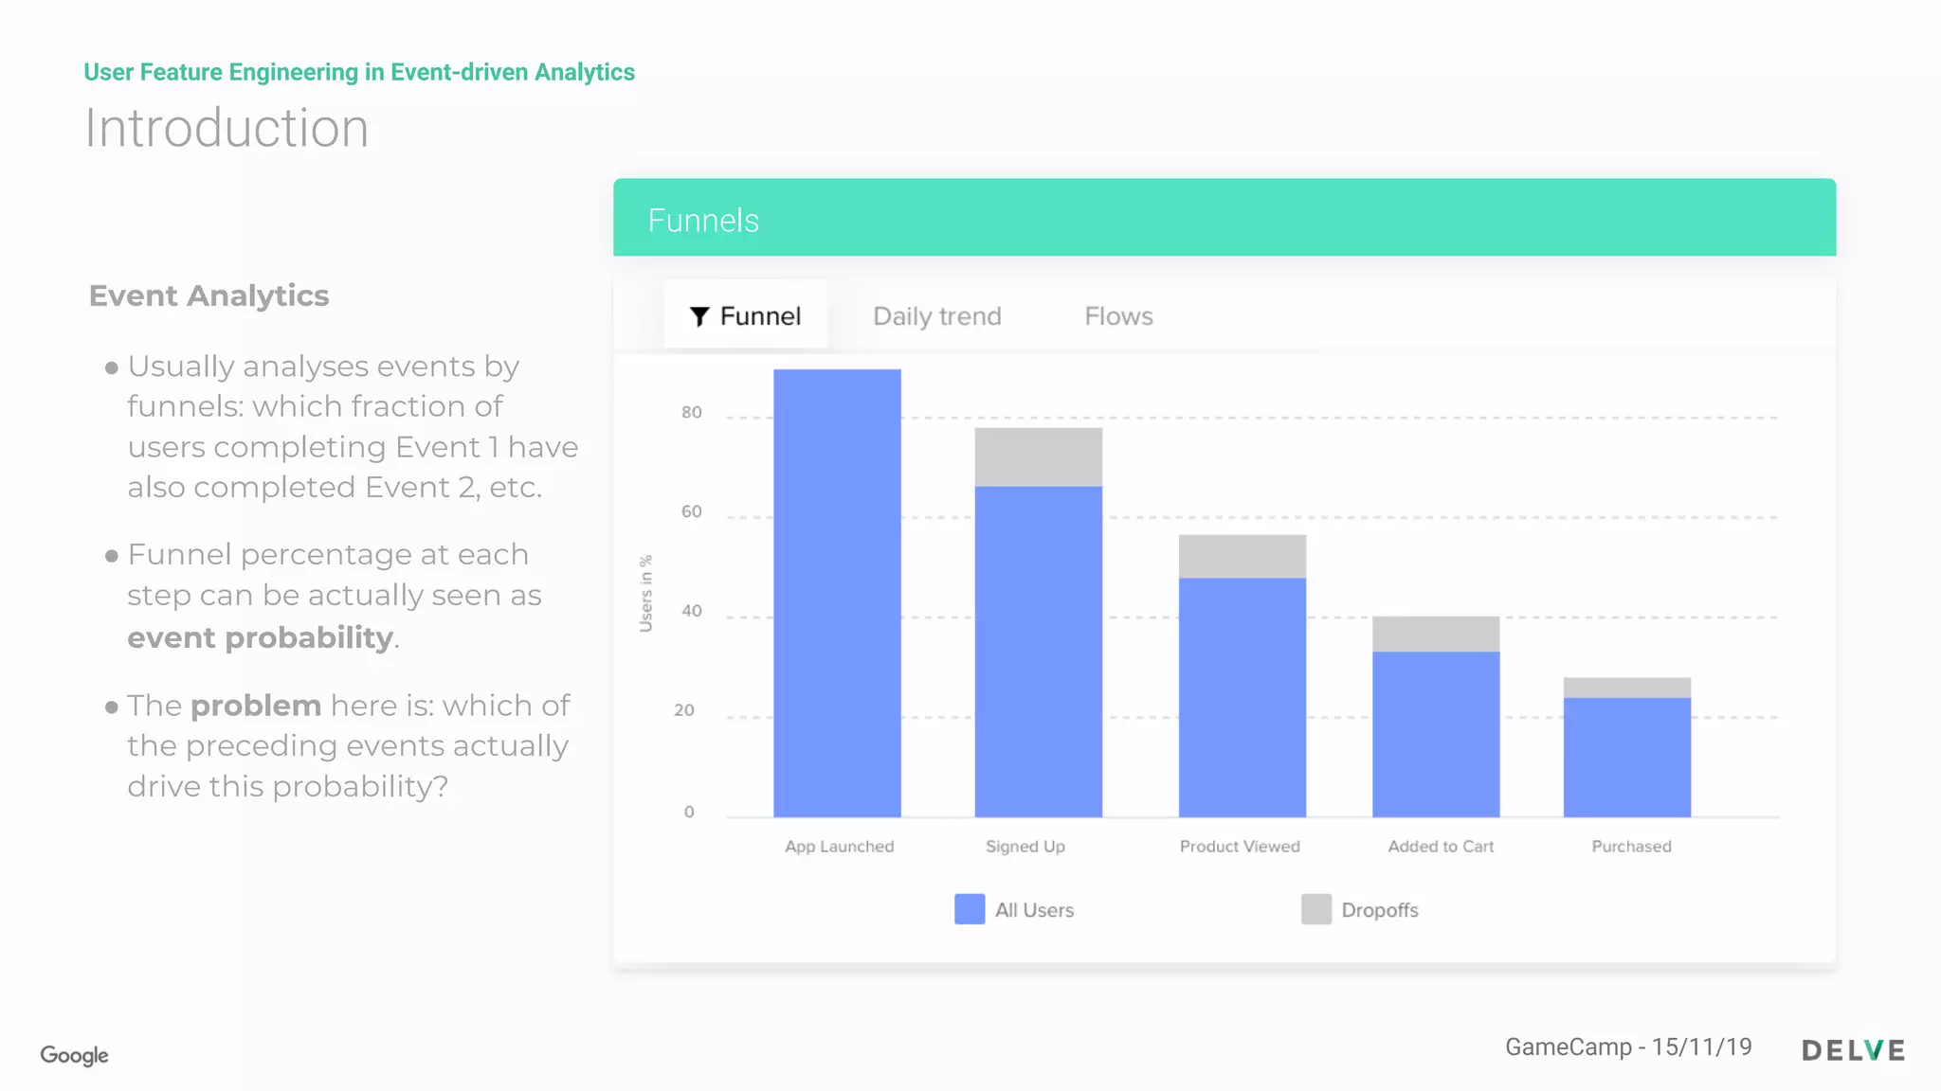Click the Signed Up axis label
The height and width of the screenshot is (1091, 1941).
tap(1025, 846)
